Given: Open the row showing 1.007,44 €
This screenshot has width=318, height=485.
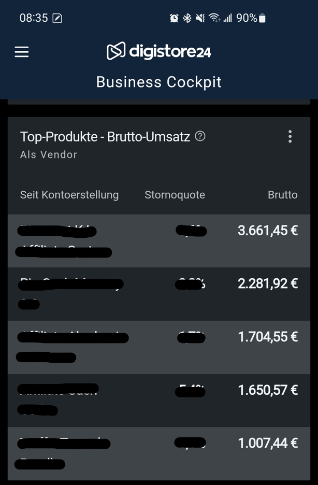Looking at the screenshot, I should pos(159,453).
